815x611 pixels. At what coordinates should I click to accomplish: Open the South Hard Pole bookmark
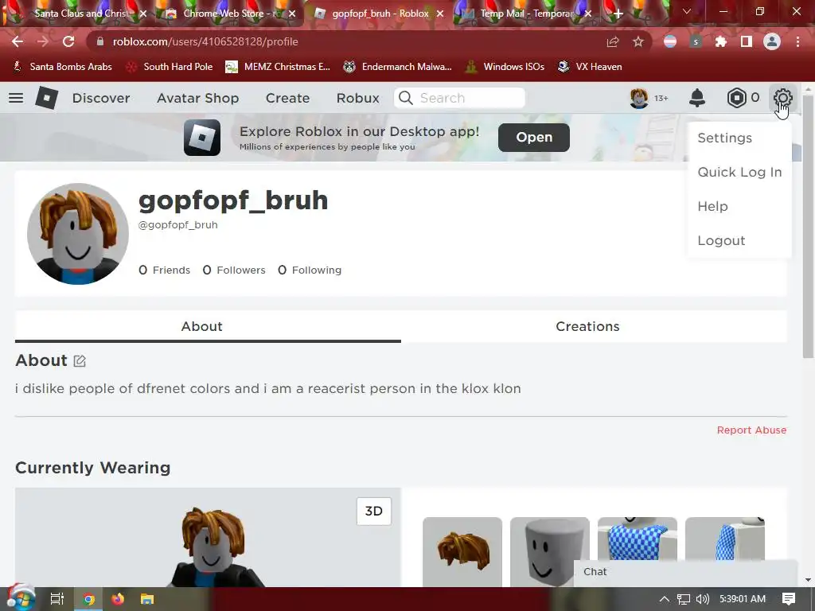tap(170, 67)
